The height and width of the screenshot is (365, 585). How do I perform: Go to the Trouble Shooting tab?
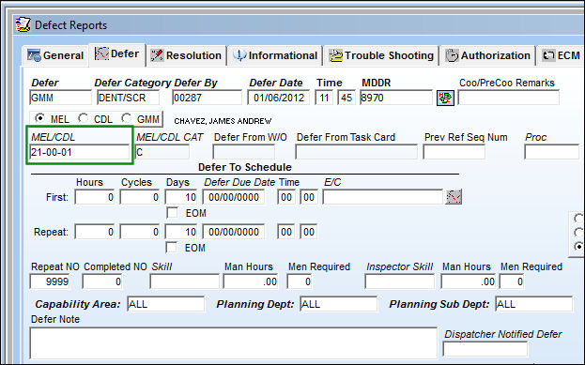[x=381, y=55]
